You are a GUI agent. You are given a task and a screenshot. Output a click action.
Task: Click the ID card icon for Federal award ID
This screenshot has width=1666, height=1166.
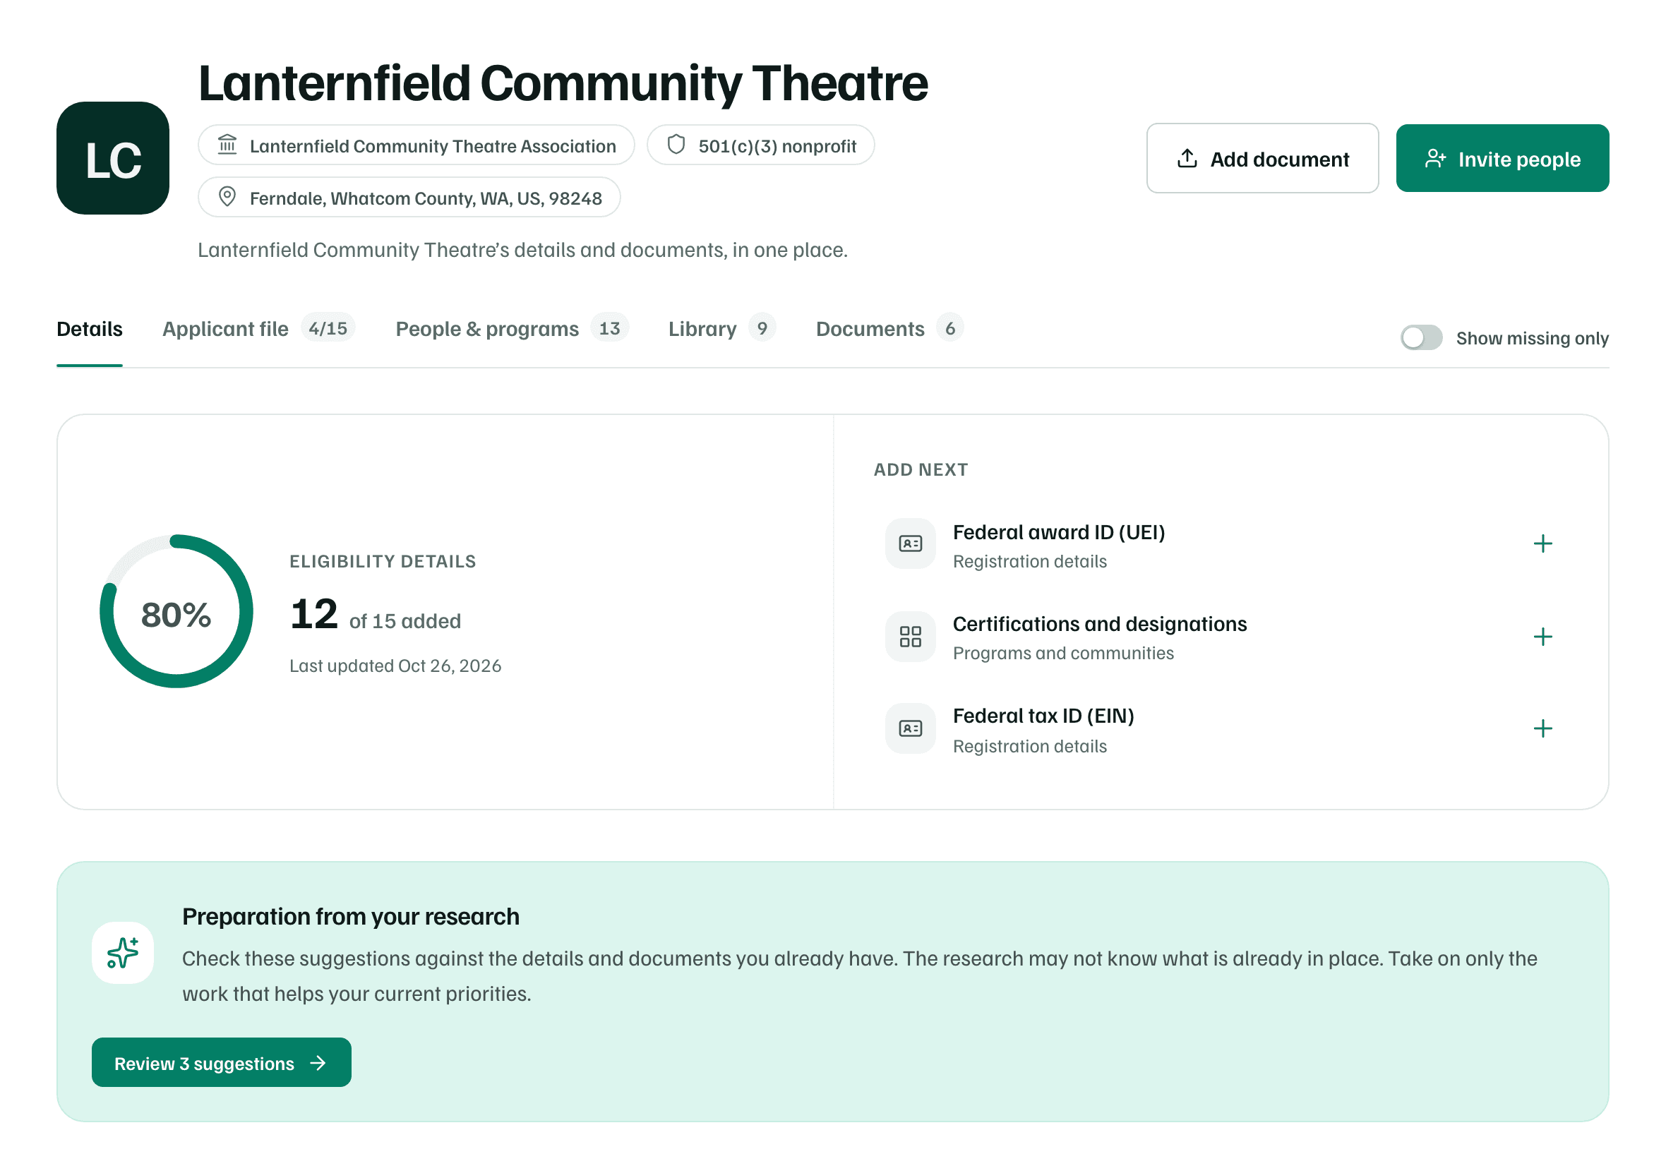point(910,543)
